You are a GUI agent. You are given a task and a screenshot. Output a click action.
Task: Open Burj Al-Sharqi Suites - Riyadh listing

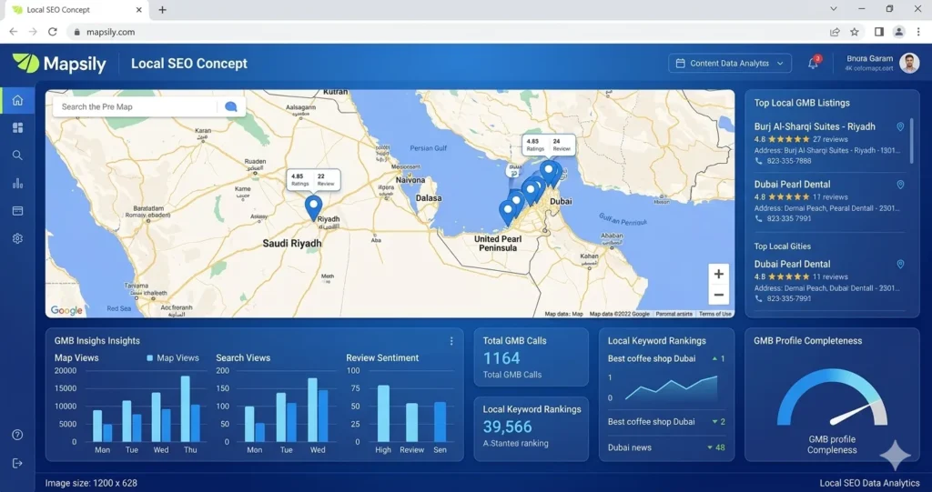815,126
